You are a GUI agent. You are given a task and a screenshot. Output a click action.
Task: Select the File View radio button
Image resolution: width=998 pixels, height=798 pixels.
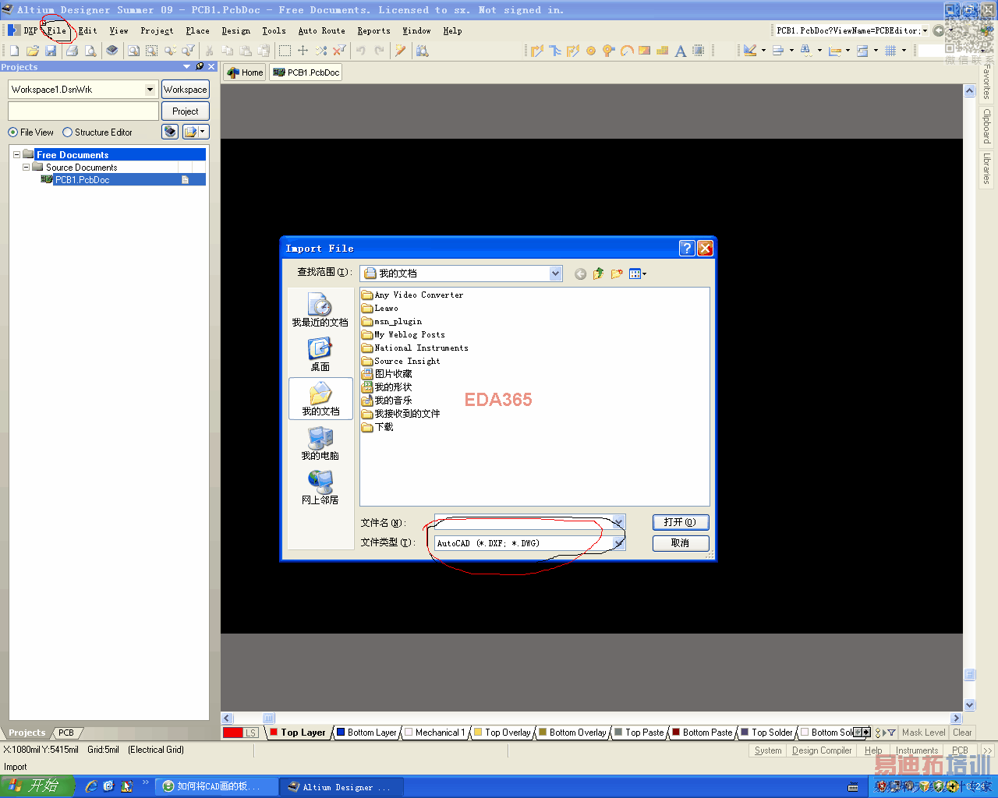coord(12,132)
